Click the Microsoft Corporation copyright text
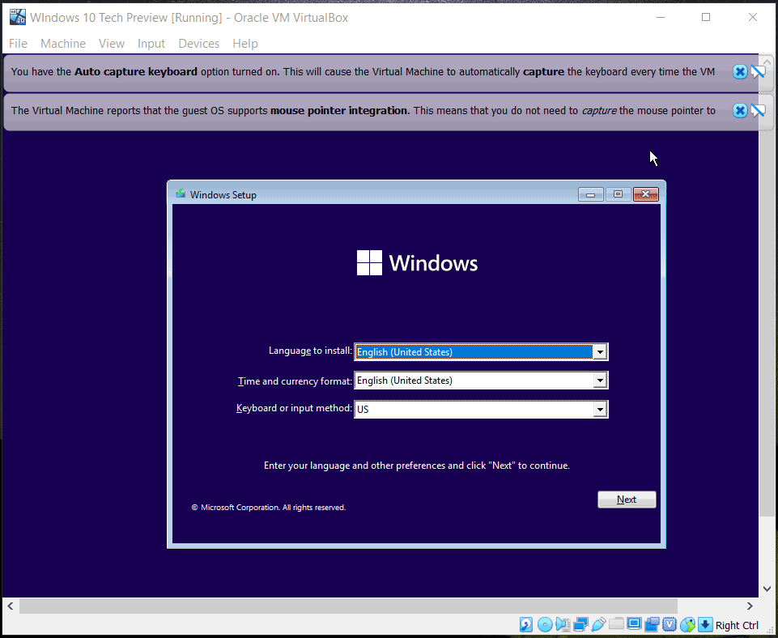This screenshot has height=638, width=778. pos(269,508)
